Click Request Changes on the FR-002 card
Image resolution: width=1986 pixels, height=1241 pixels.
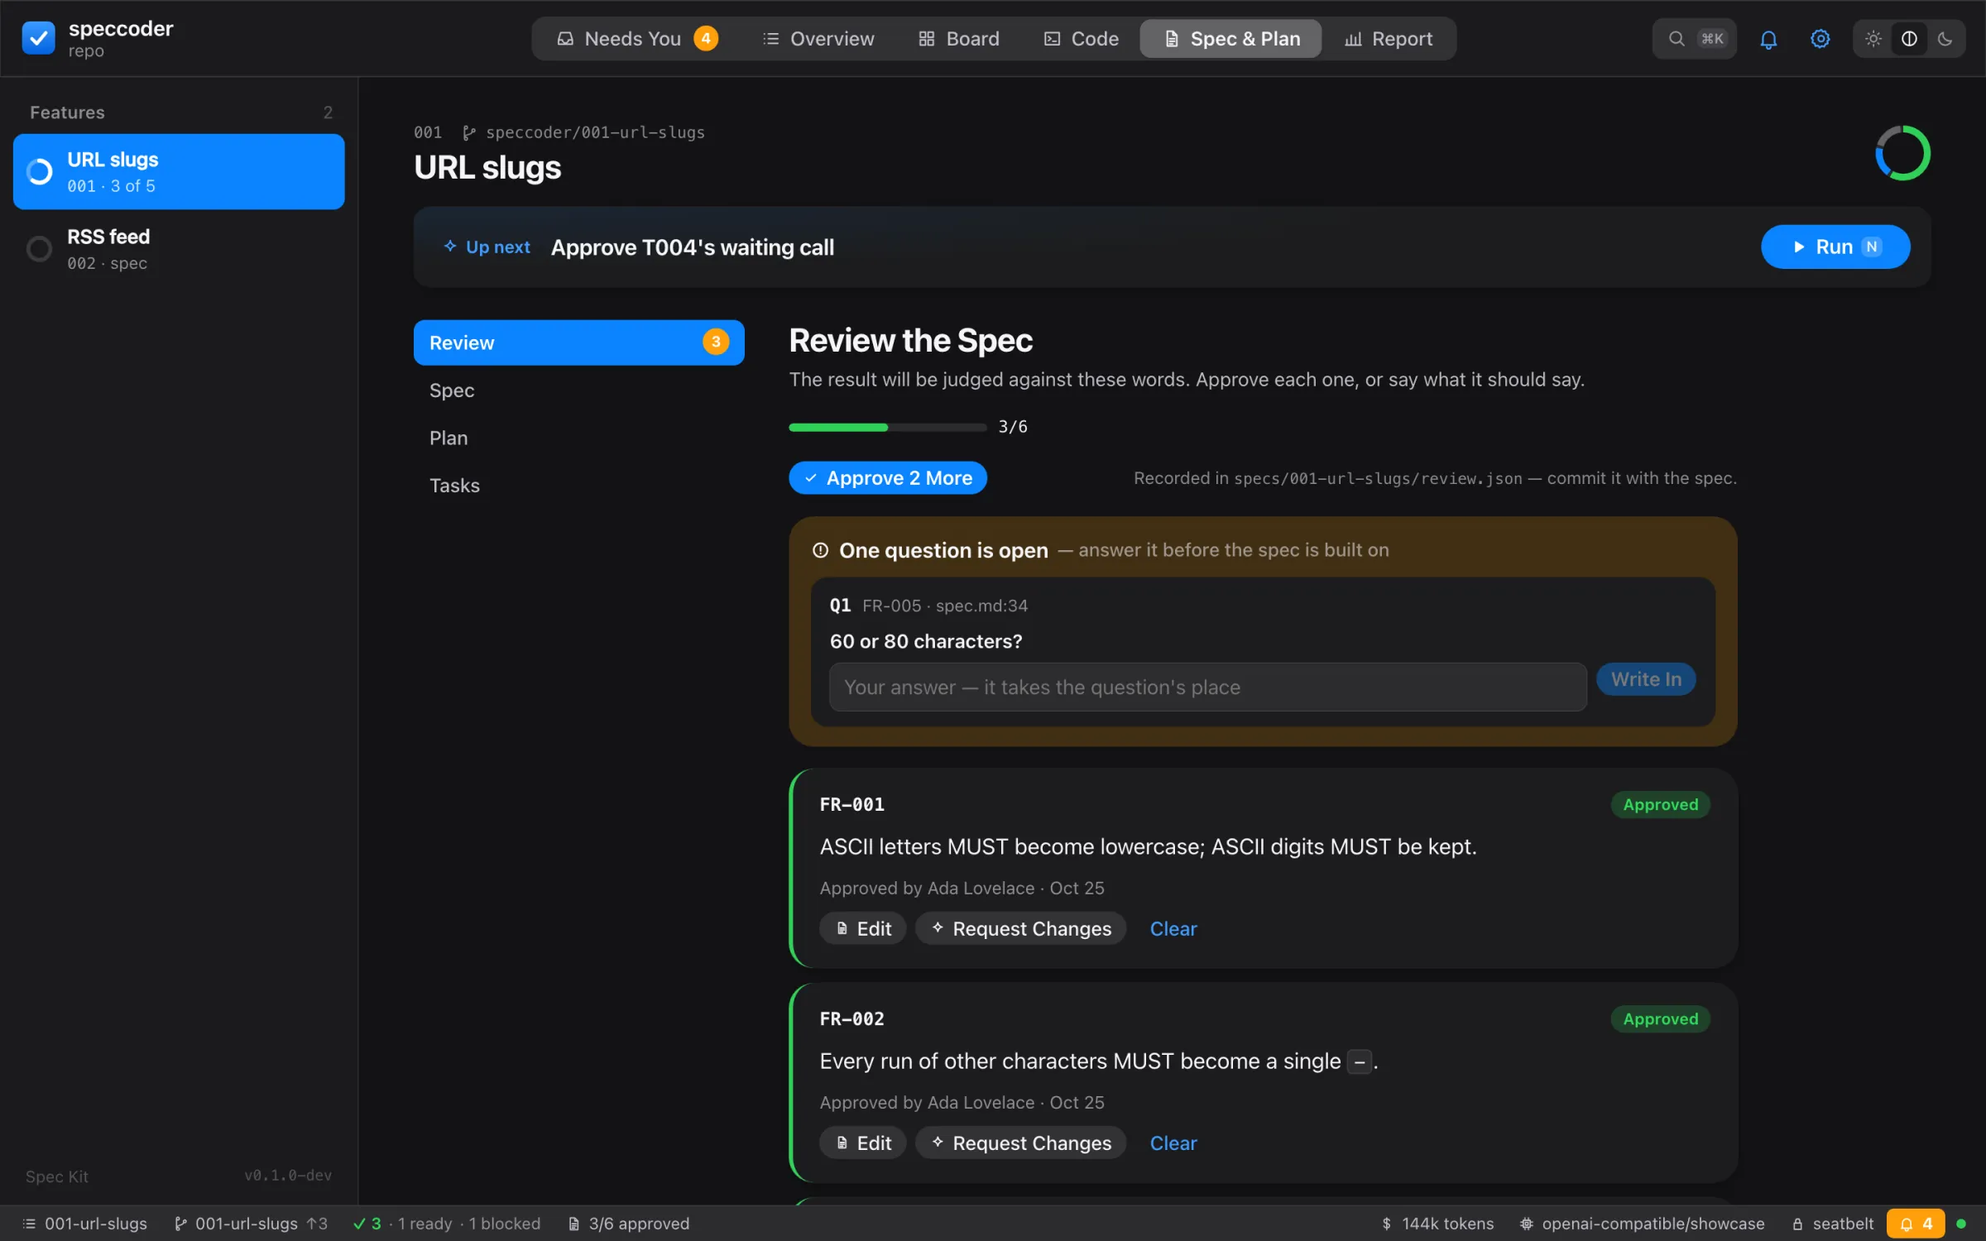1020,1143
